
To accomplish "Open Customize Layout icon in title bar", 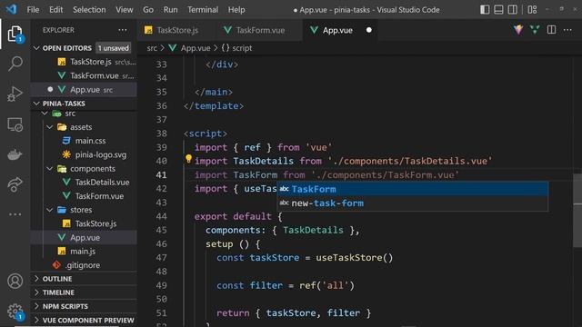I will [x=532, y=10].
